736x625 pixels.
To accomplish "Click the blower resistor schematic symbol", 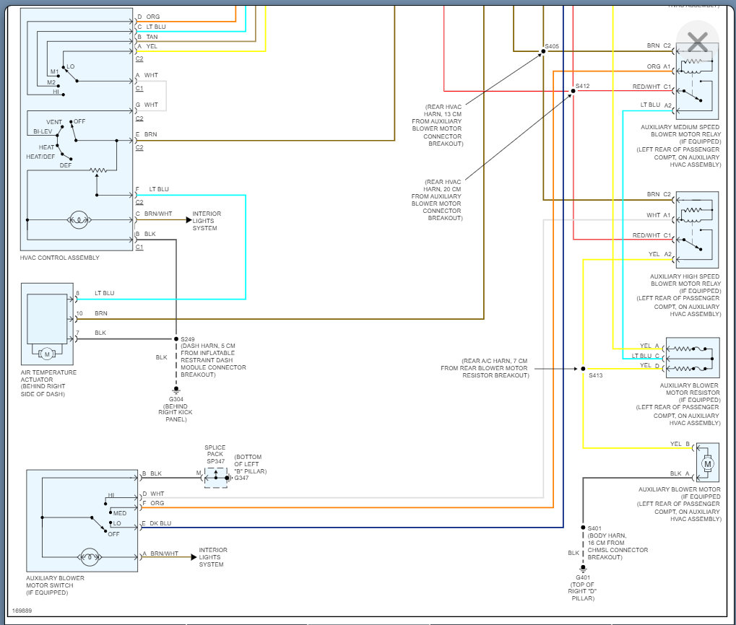I will 693,358.
